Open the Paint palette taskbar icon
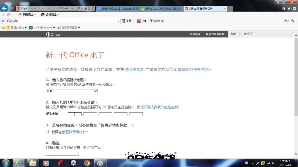Image resolution: width=298 pixels, height=167 pixels. tap(100, 163)
